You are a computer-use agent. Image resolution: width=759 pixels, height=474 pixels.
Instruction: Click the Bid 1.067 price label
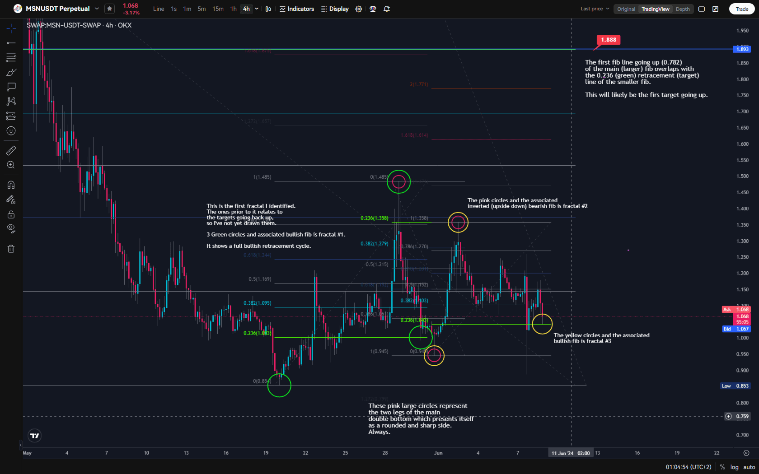click(736, 329)
